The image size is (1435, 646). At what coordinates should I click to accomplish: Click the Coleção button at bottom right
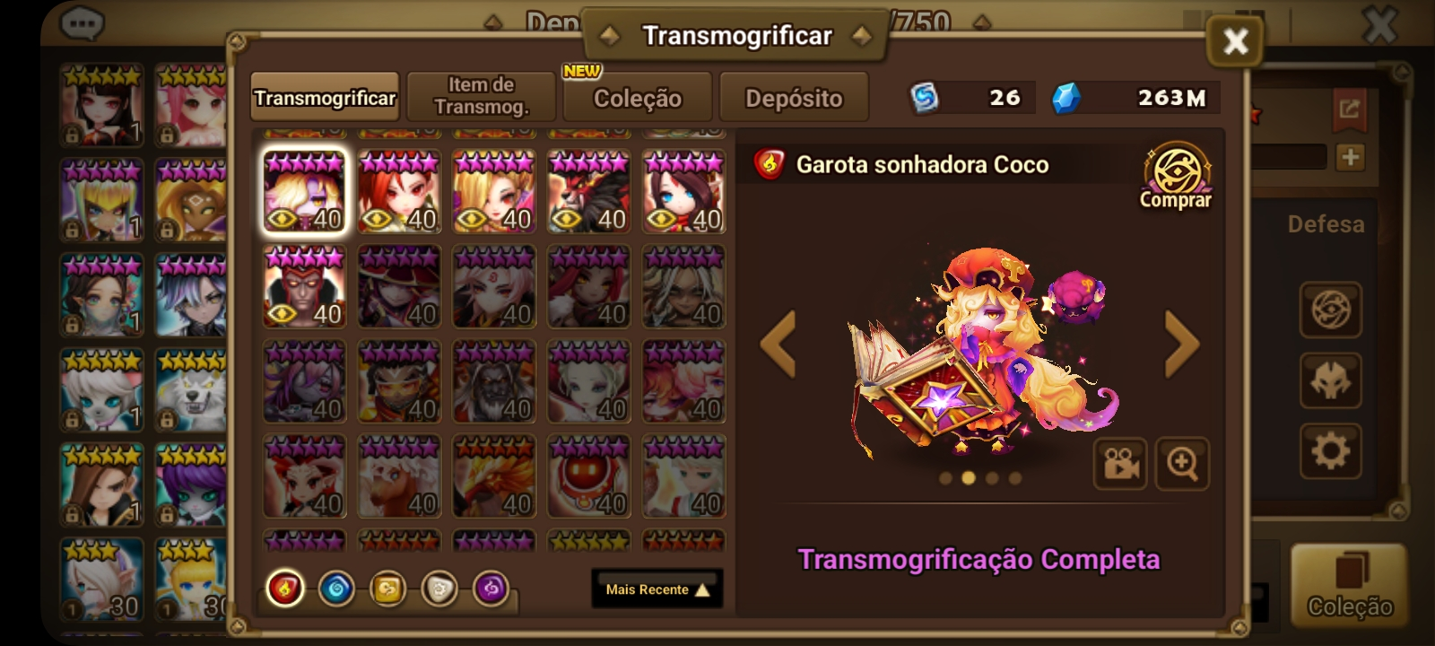[x=1349, y=585]
